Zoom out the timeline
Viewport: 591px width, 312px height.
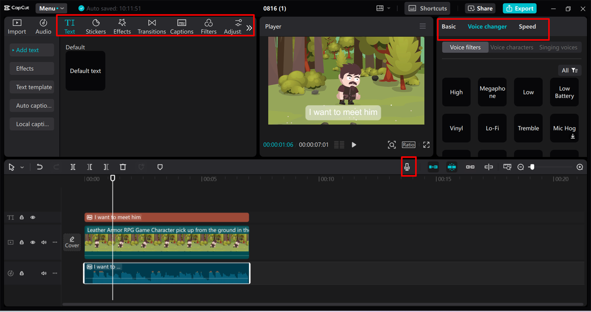[x=521, y=167]
